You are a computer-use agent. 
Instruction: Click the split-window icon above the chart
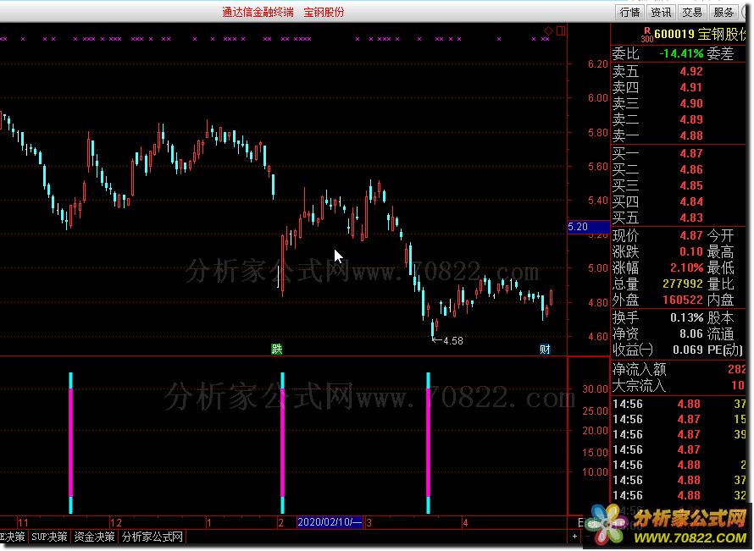click(x=561, y=30)
